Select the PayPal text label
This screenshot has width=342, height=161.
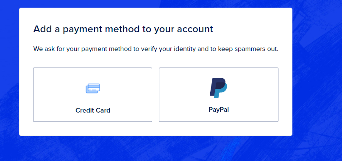[219, 110]
